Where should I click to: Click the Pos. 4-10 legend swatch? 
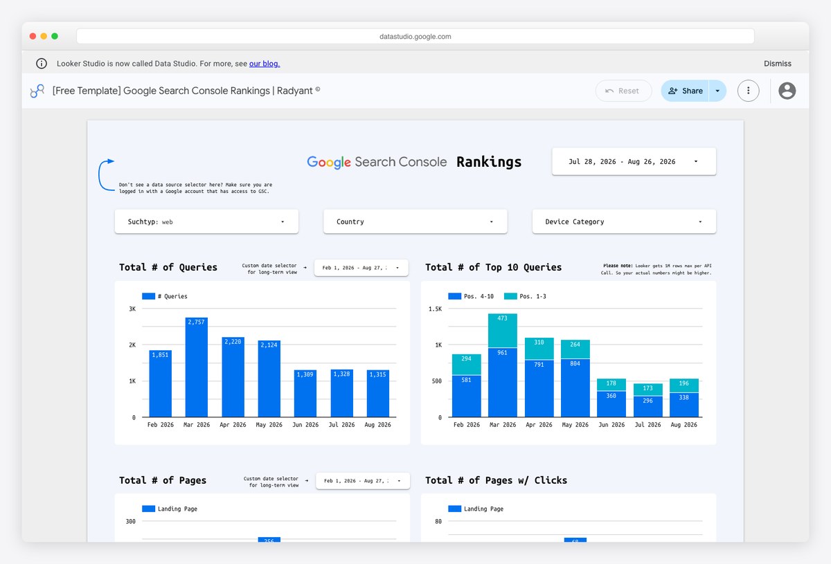point(454,296)
